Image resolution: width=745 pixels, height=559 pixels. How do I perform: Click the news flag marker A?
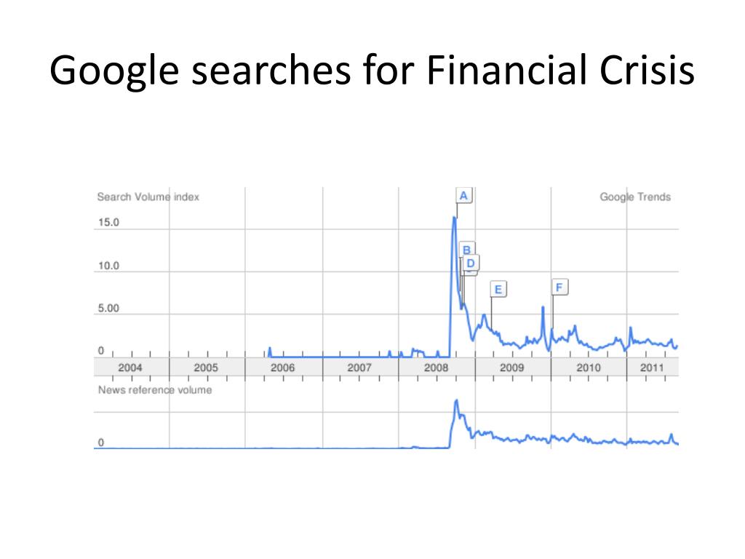463,195
